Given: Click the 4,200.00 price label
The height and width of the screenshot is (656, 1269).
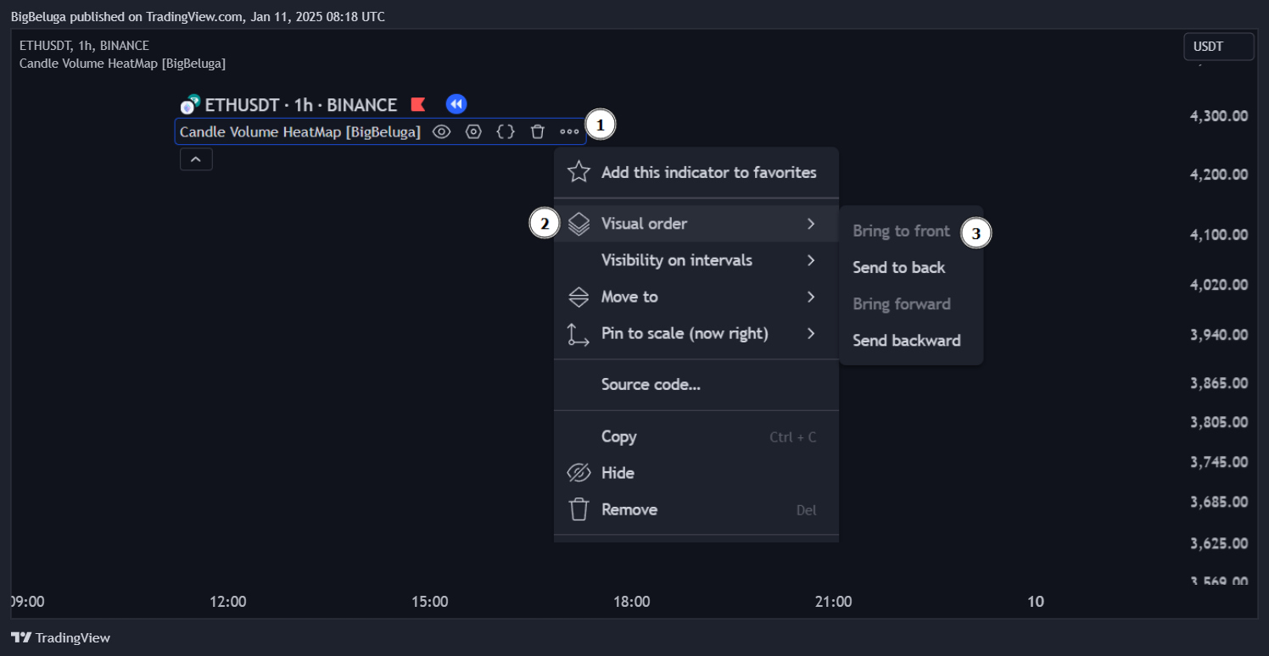Looking at the screenshot, I should [1219, 175].
